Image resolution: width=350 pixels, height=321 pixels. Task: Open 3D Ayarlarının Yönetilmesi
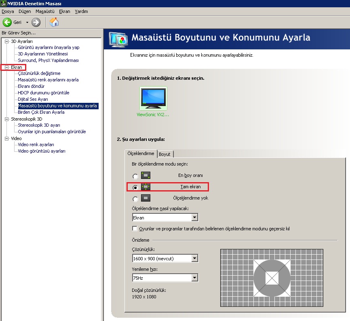point(43,54)
